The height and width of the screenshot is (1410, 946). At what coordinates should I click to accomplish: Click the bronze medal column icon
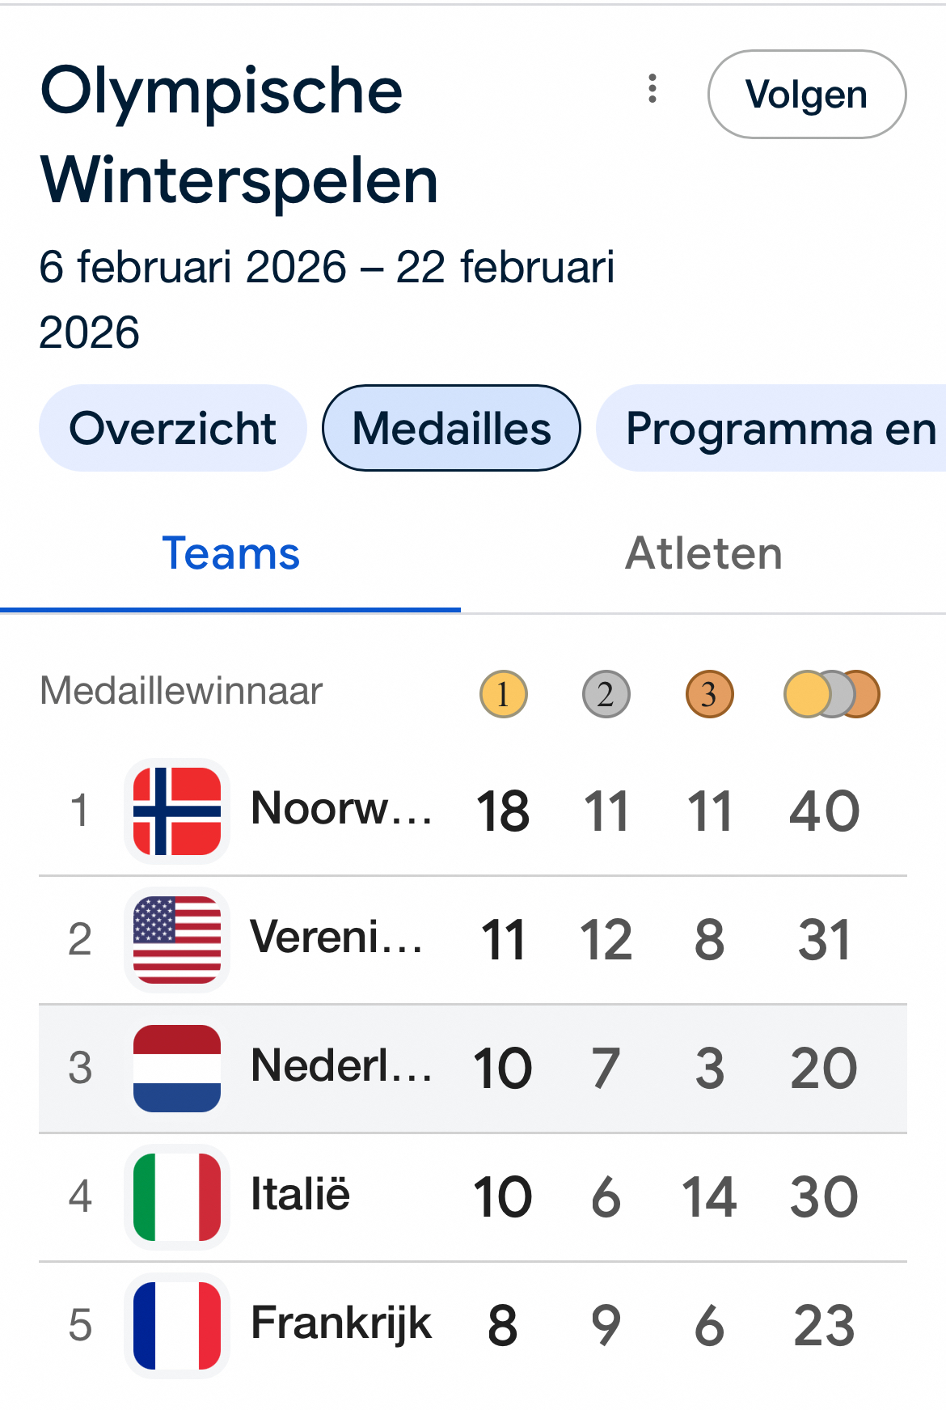coord(709,694)
